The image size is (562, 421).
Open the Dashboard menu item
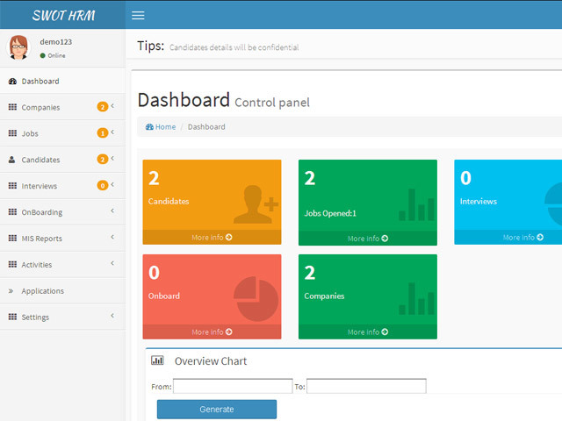click(62, 82)
